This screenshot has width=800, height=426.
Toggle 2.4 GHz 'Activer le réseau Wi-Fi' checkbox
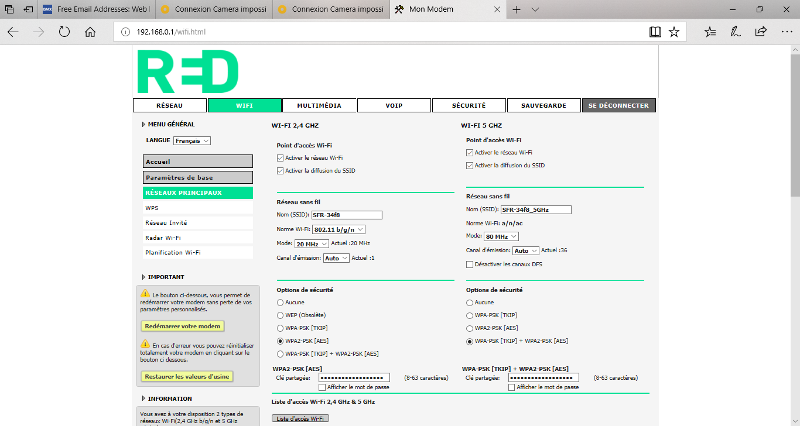(281, 158)
